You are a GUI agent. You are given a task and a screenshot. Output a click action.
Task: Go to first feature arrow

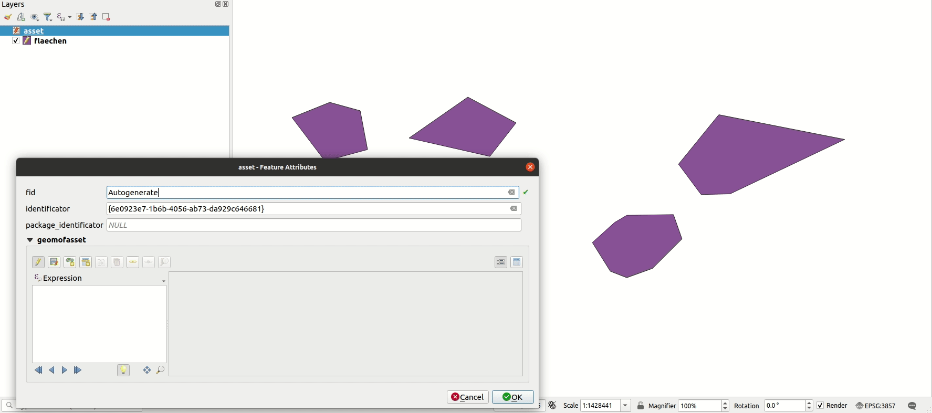click(x=38, y=370)
